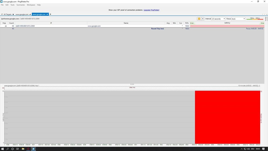Viewport: 268px width, 151px height.
Task: Show hidden system tray icons
Action: tap(242, 149)
